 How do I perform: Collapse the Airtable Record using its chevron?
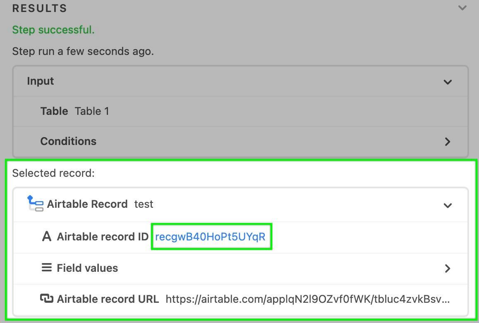[x=448, y=205]
